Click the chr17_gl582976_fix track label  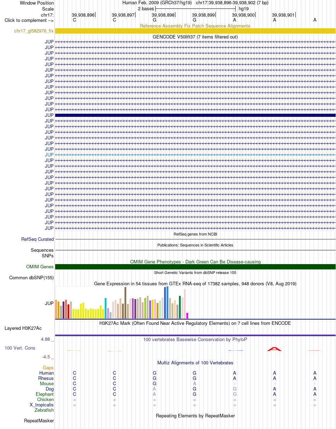tap(34, 31)
